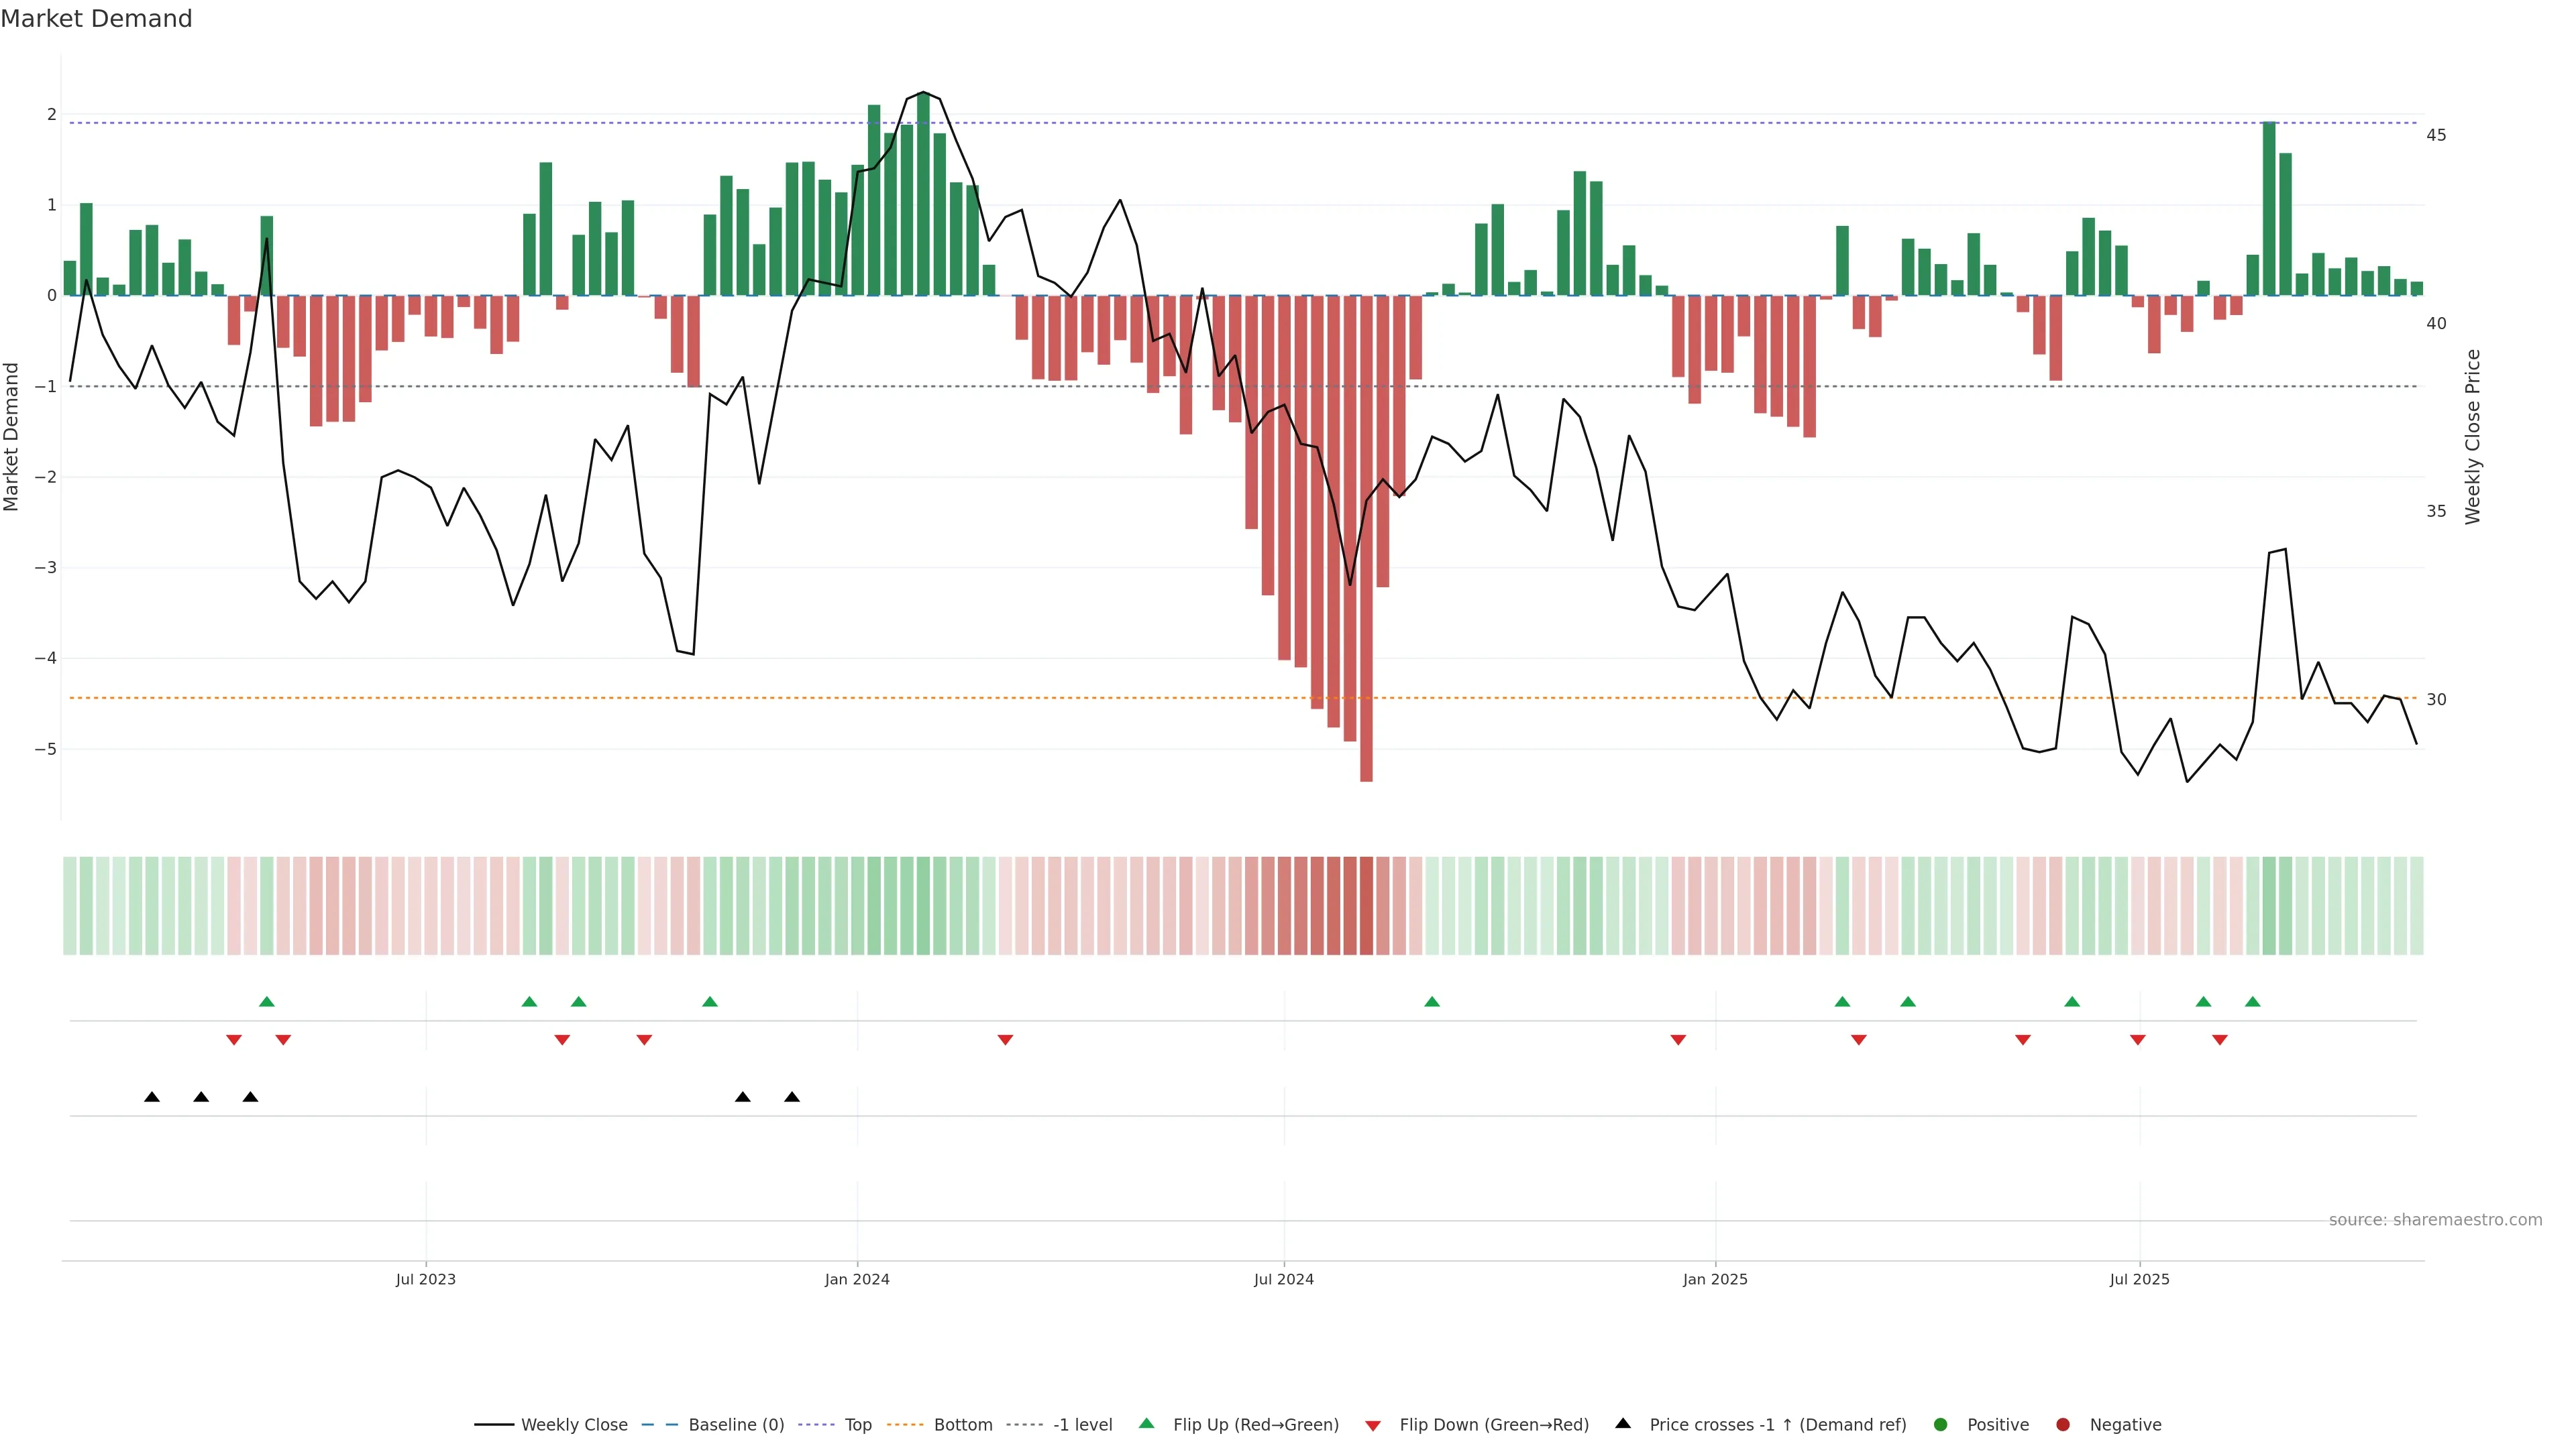Click the Flip Down red triangle legend icon

point(1373,1426)
